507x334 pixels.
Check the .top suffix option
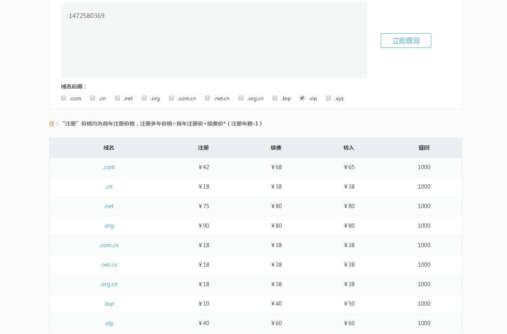tap(275, 98)
